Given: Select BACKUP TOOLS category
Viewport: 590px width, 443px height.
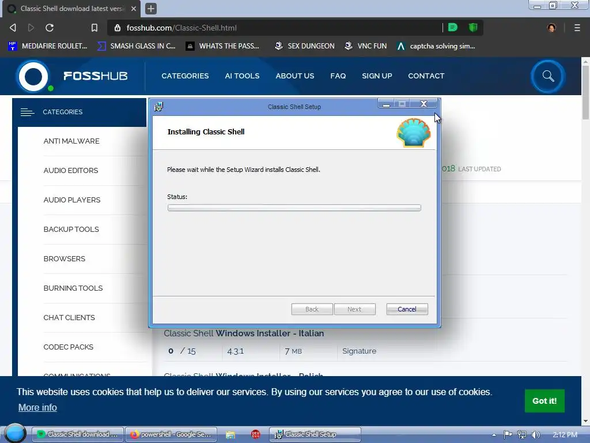Looking at the screenshot, I should click(71, 230).
